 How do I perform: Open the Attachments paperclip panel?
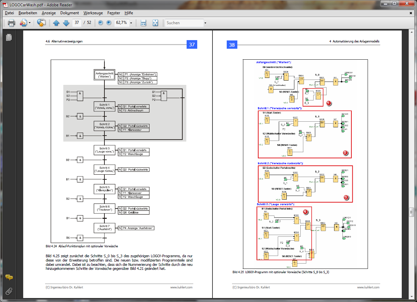point(9,291)
